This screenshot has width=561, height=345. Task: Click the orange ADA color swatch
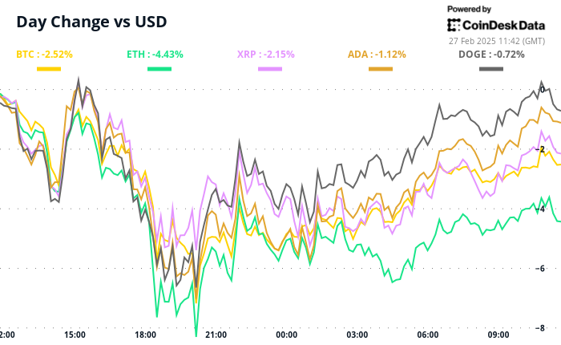coord(381,70)
